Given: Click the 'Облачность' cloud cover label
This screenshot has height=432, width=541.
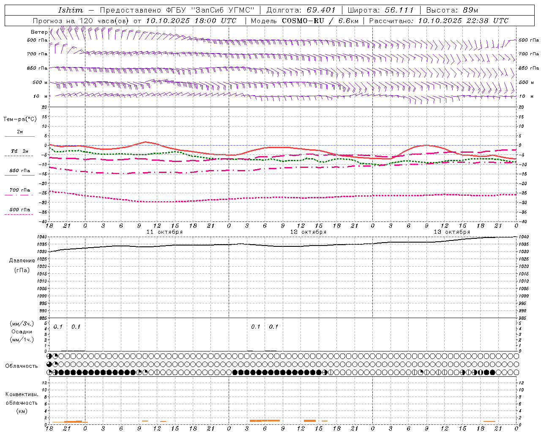Looking at the screenshot, I should [22, 366].
